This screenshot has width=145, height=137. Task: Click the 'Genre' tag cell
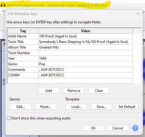coord(23,64)
